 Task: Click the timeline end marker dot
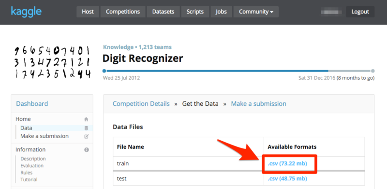point(372,71)
